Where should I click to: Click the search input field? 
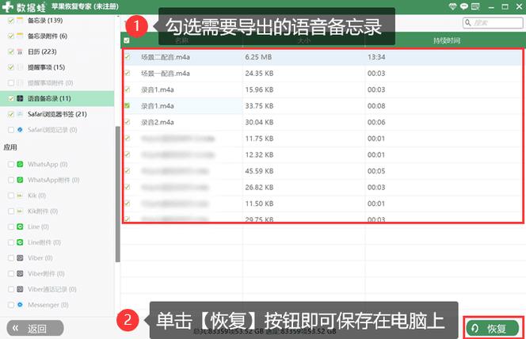(493, 23)
